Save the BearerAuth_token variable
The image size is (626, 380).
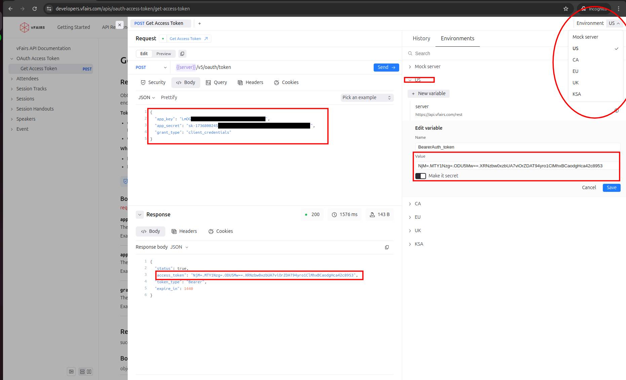tap(611, 187)
